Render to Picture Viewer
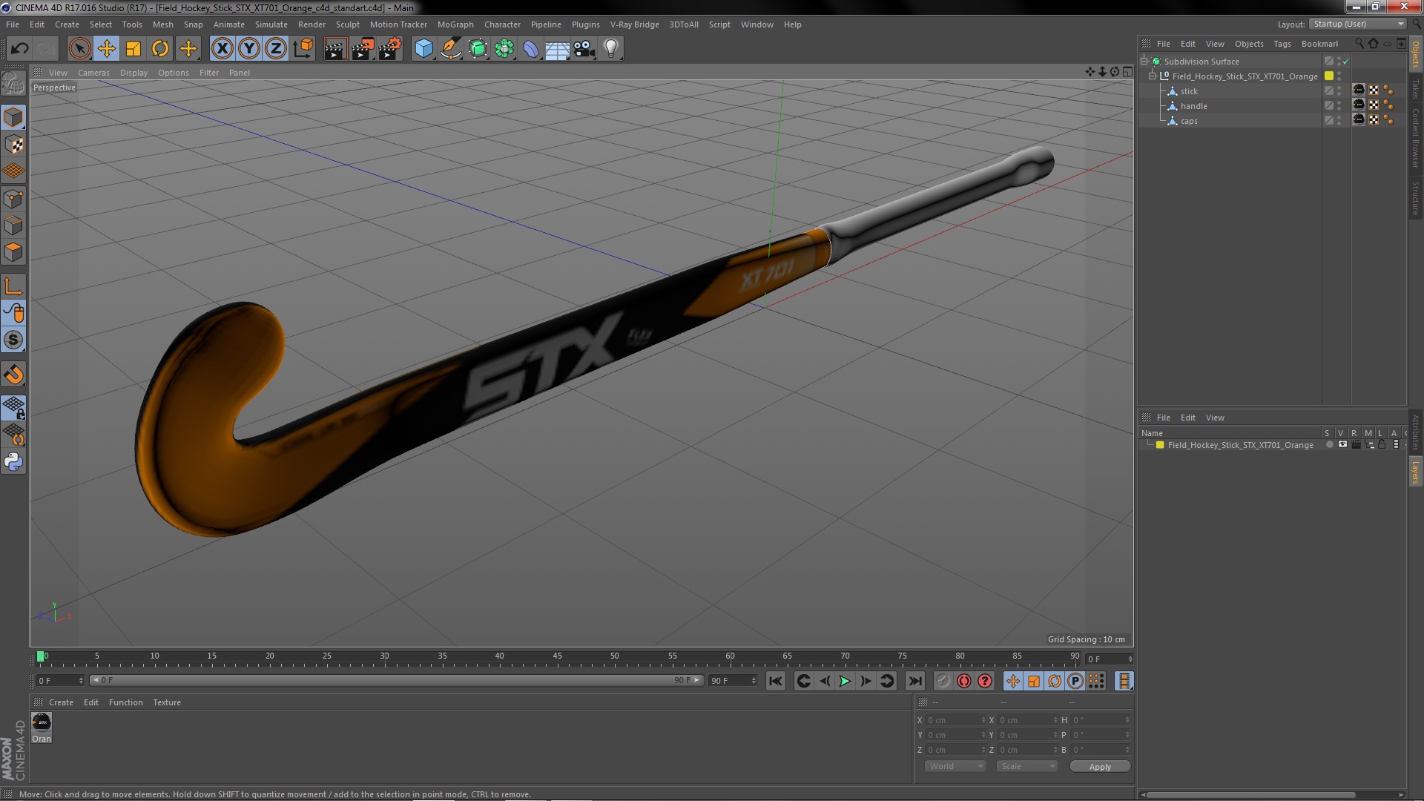 pos(363,49)
